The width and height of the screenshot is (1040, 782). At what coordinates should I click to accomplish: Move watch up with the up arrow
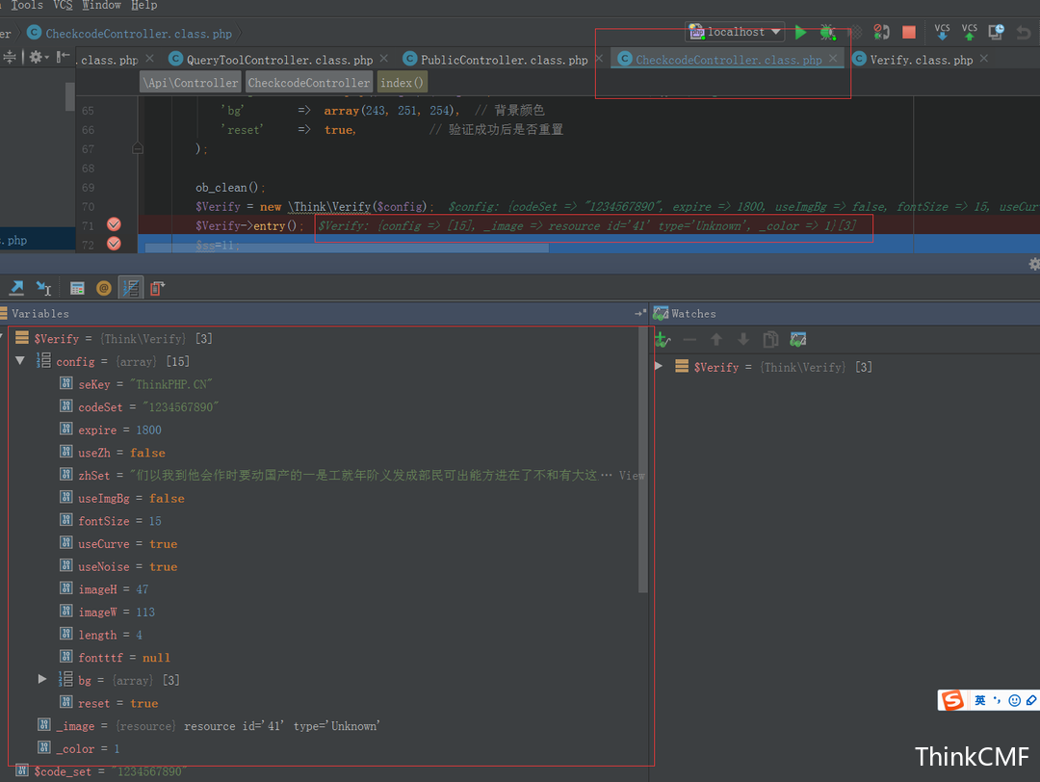(x=716, y=340)
